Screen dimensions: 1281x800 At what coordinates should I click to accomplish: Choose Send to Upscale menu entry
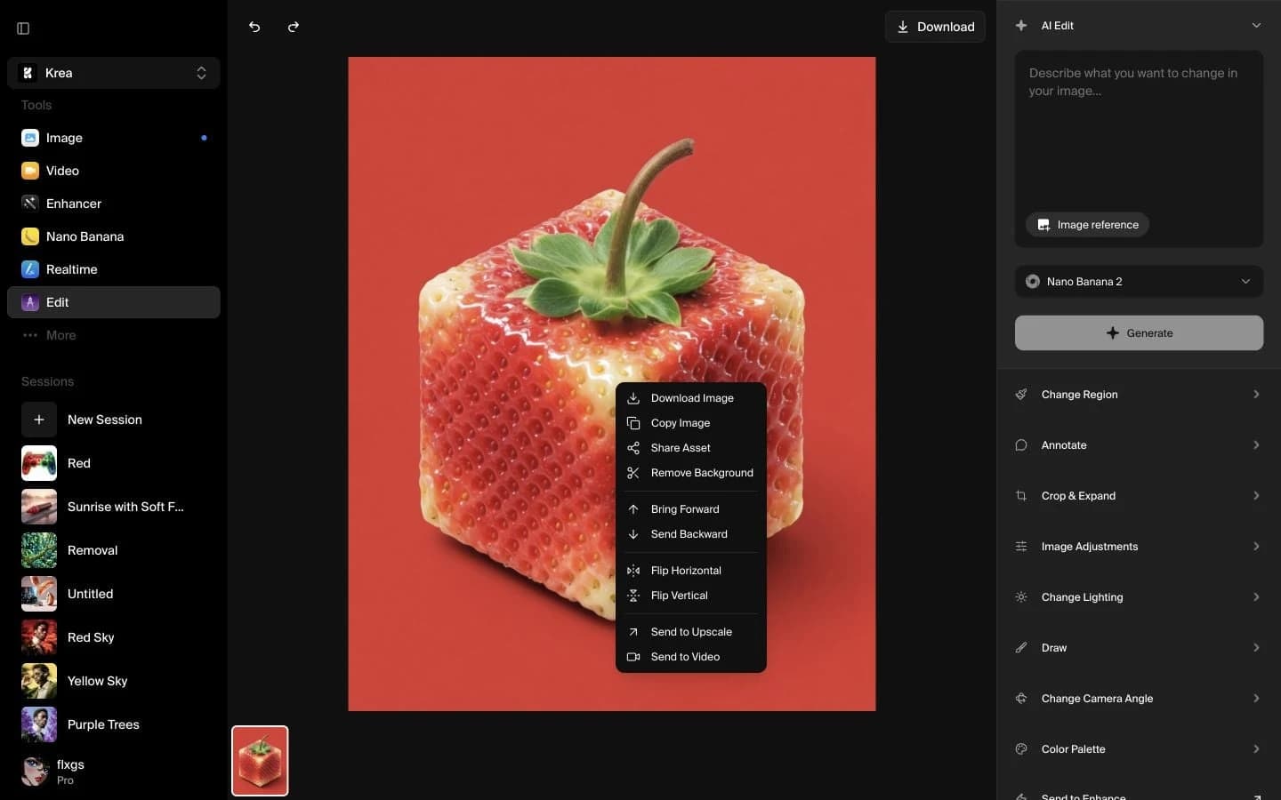691,632
